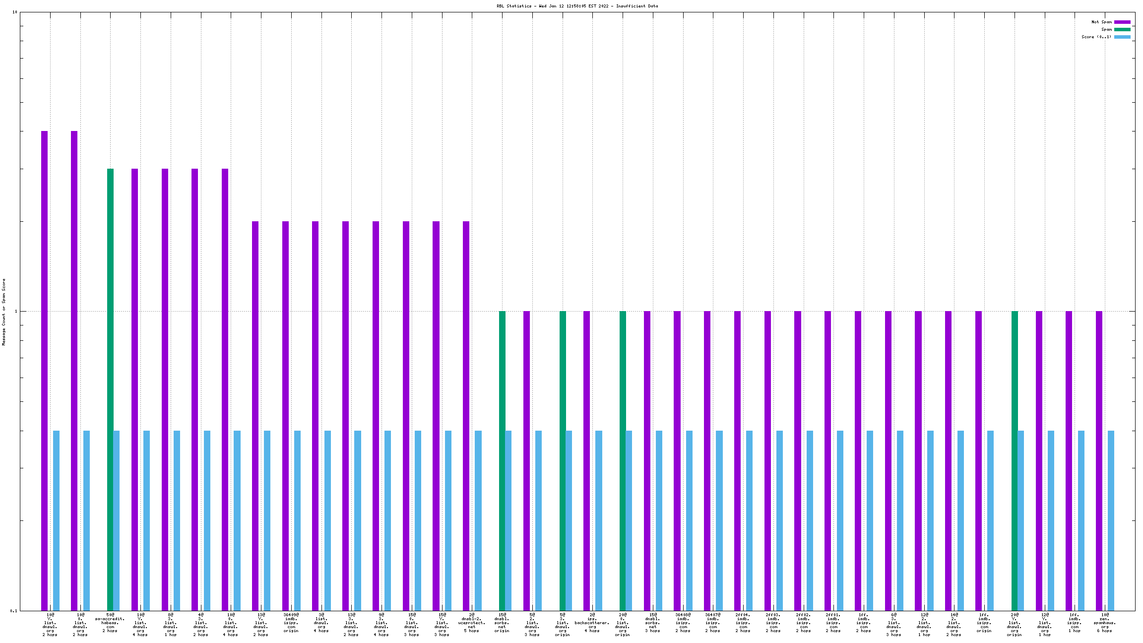Click the ips.backscatterer.org axis label
Screen dimensions: 1143x643
click(x=592, y=623)
